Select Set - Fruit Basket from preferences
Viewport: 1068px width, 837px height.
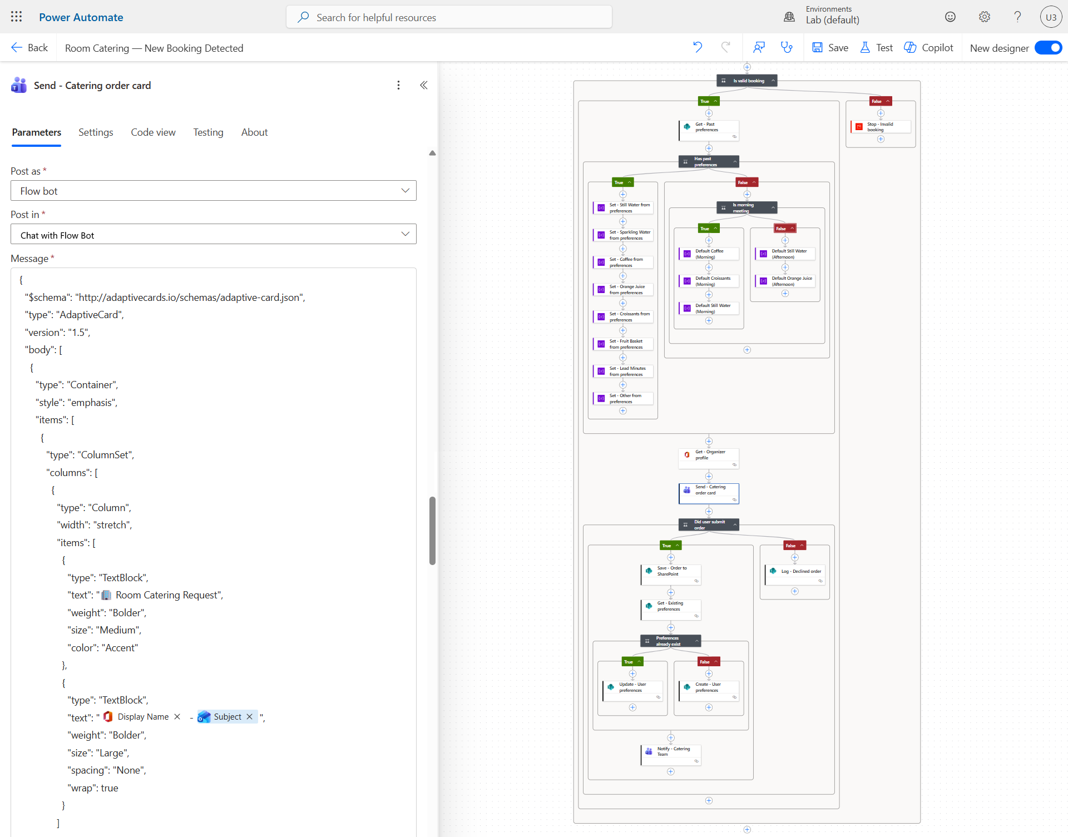pos(623,344)
